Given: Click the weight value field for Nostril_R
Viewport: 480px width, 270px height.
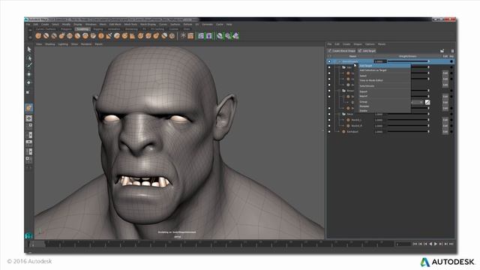Looking at the screenshot, I should (x=379, y=126).
